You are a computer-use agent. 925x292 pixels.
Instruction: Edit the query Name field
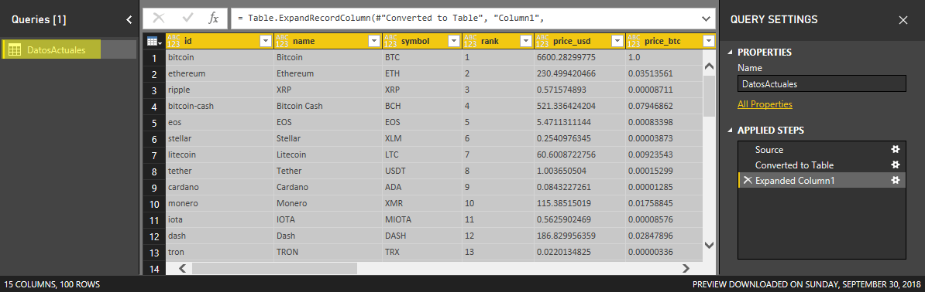(822, 83)
